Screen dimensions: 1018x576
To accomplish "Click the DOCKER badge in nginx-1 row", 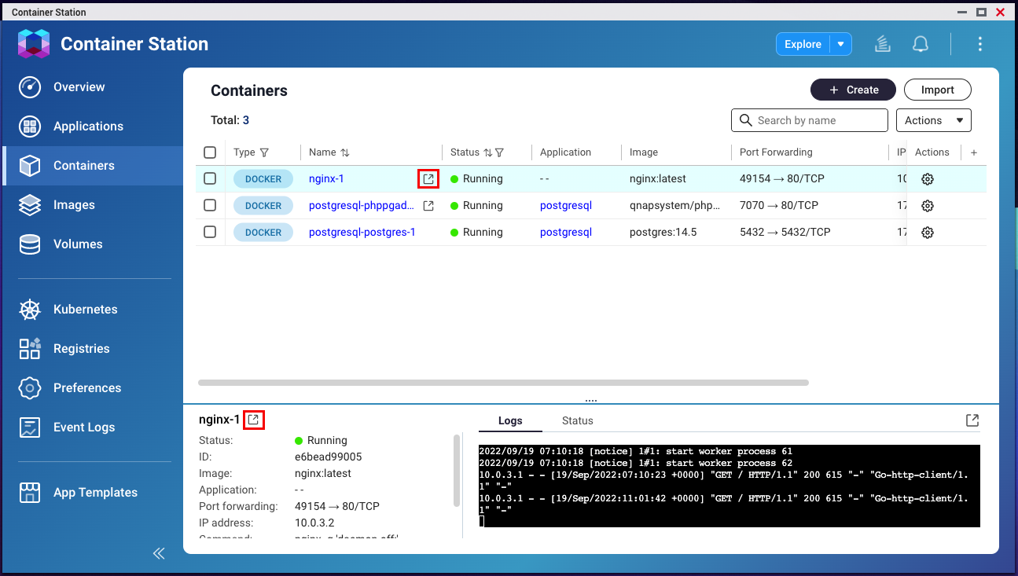I will [x=263, y=179].
